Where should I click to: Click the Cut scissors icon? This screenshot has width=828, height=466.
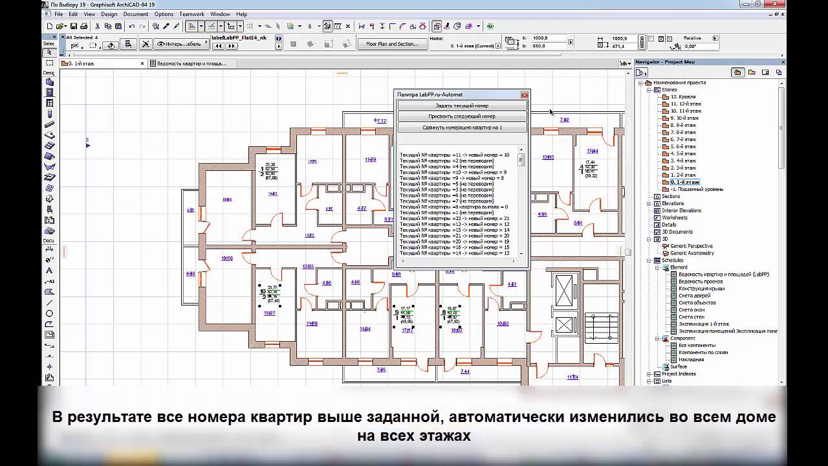point(98,27)
